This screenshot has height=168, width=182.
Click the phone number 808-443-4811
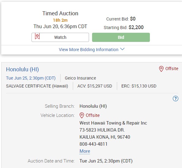(x=93, y=144)
